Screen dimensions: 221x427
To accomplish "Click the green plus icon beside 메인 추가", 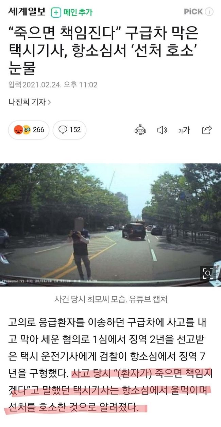I will (56, 12).
